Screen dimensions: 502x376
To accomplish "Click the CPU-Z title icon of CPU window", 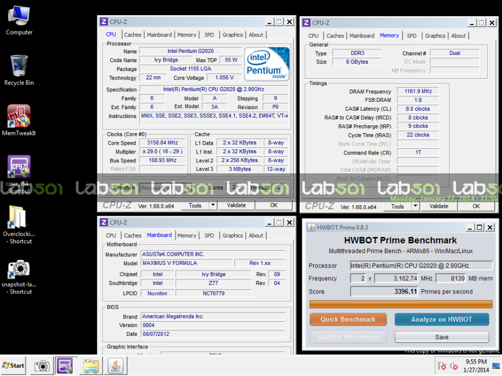I will click(104, 22).
